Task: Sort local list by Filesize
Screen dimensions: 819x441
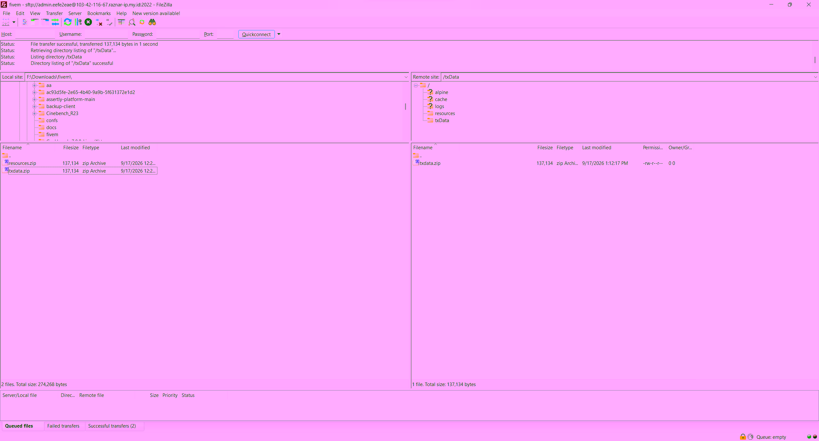Action: 71,148
